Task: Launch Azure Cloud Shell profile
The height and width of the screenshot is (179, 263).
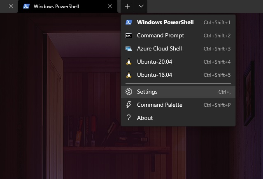Action: pyautogui.click(x=178, y=48)
